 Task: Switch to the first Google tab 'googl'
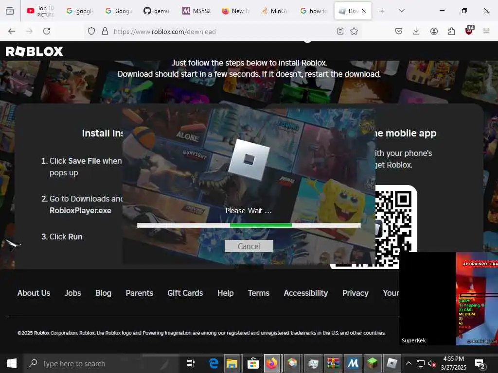point(80,11)
